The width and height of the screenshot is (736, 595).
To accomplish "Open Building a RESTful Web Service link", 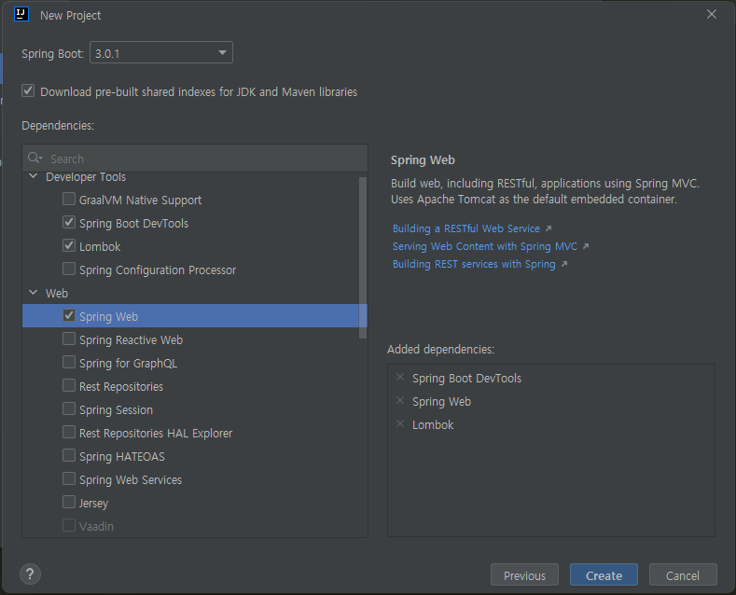I will (x=466, y=228).
